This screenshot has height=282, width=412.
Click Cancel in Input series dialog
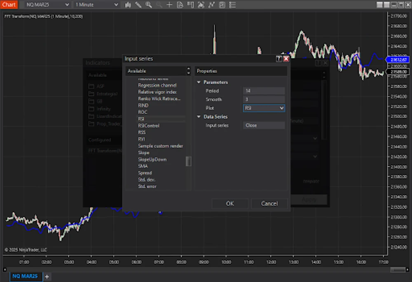[269, 203]
